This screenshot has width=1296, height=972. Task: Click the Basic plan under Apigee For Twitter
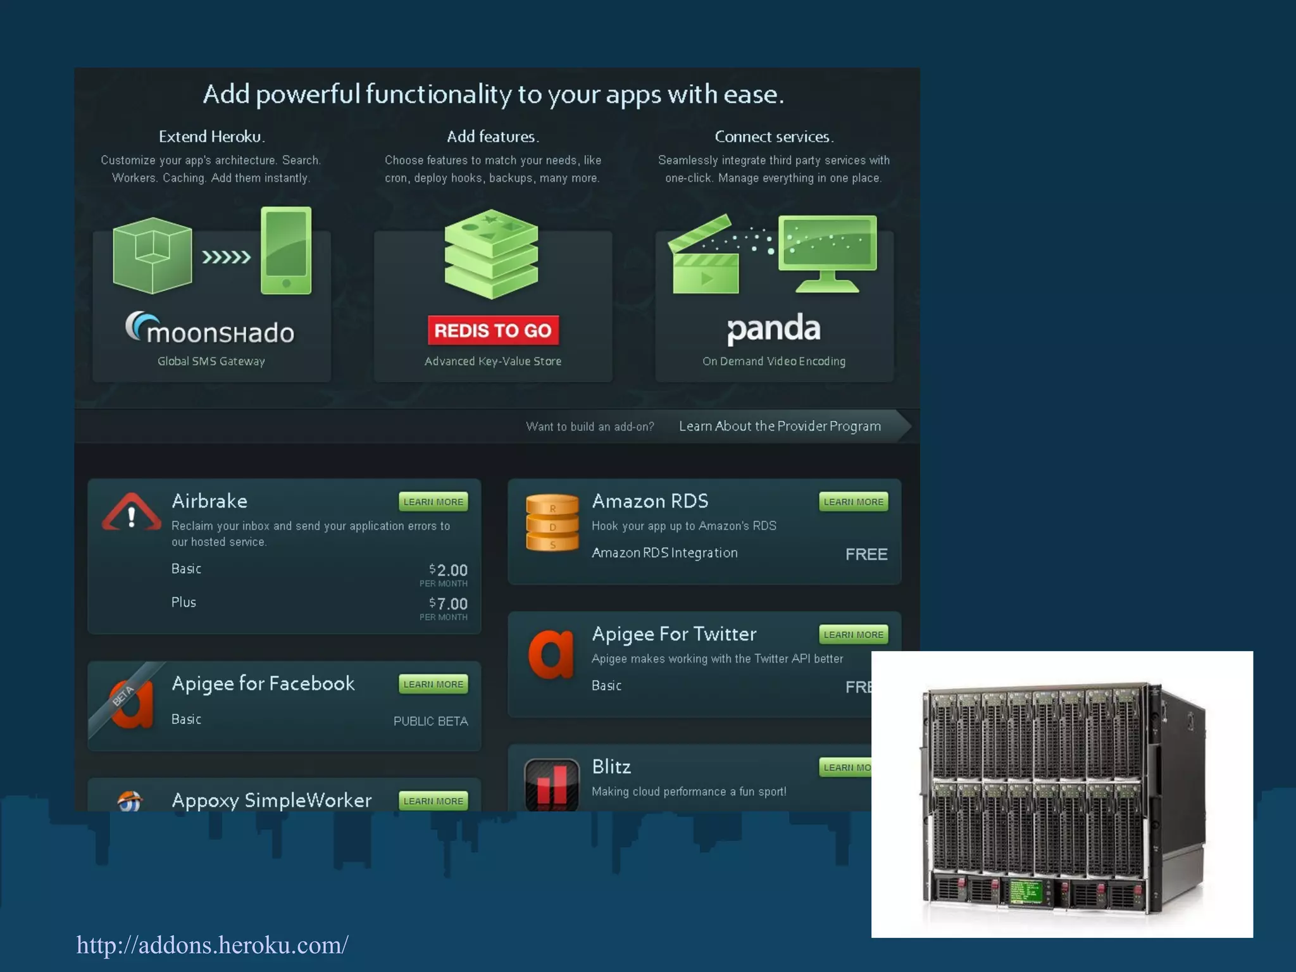click(x=606, y=686)
